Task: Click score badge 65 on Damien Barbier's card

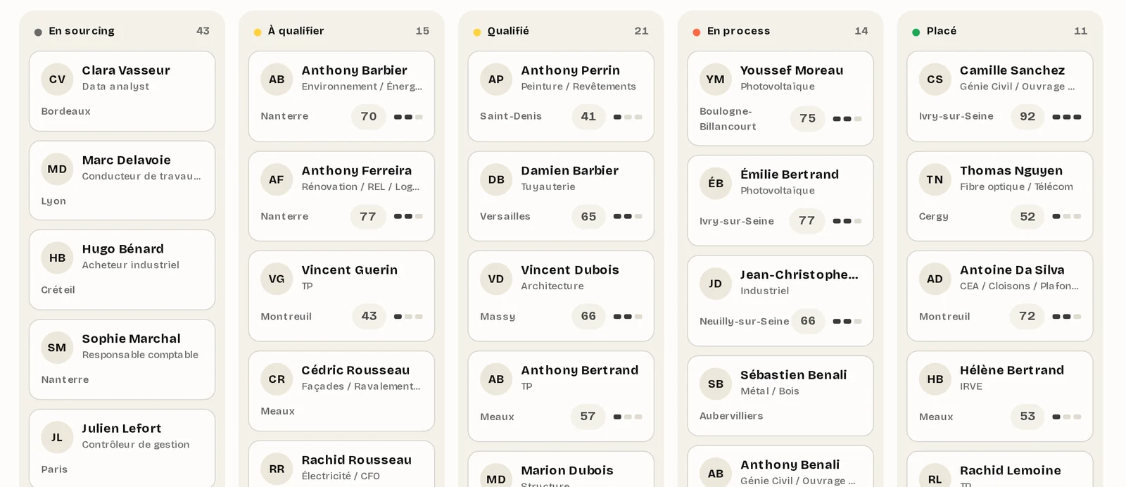Action: coord(588,217)
